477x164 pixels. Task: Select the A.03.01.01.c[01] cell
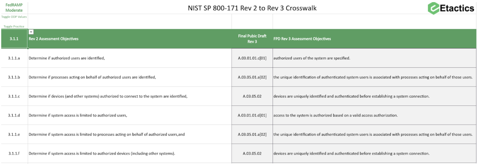click(x=252, y=58)
